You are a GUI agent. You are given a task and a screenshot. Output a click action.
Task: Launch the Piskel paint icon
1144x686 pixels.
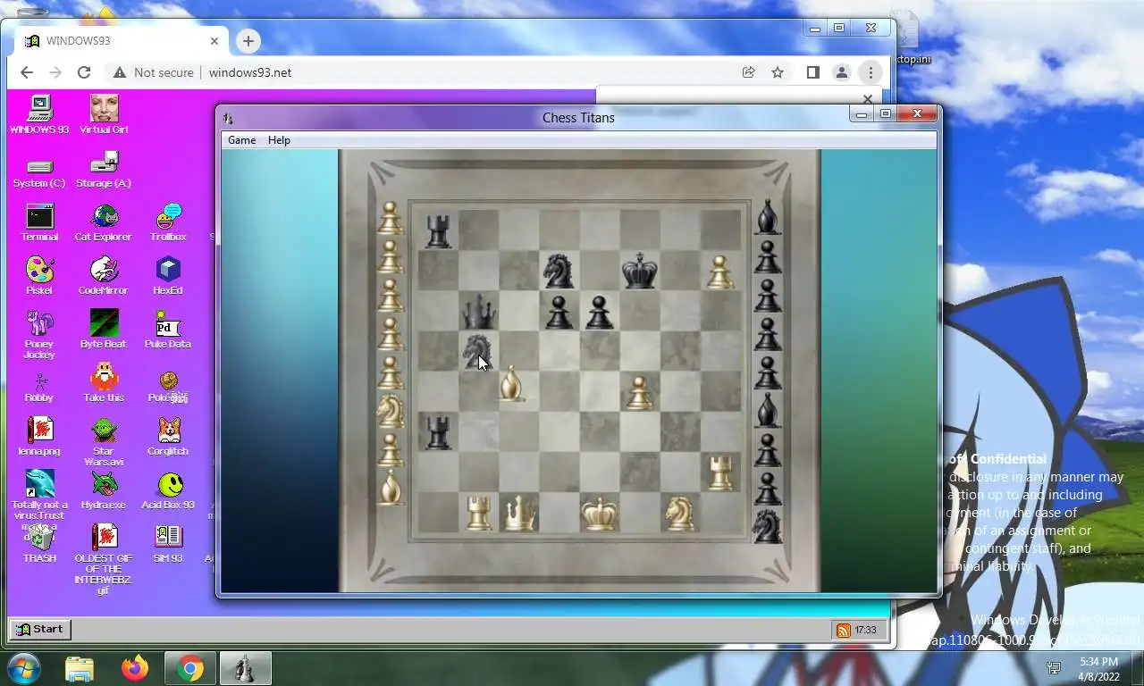click(39, 276)
